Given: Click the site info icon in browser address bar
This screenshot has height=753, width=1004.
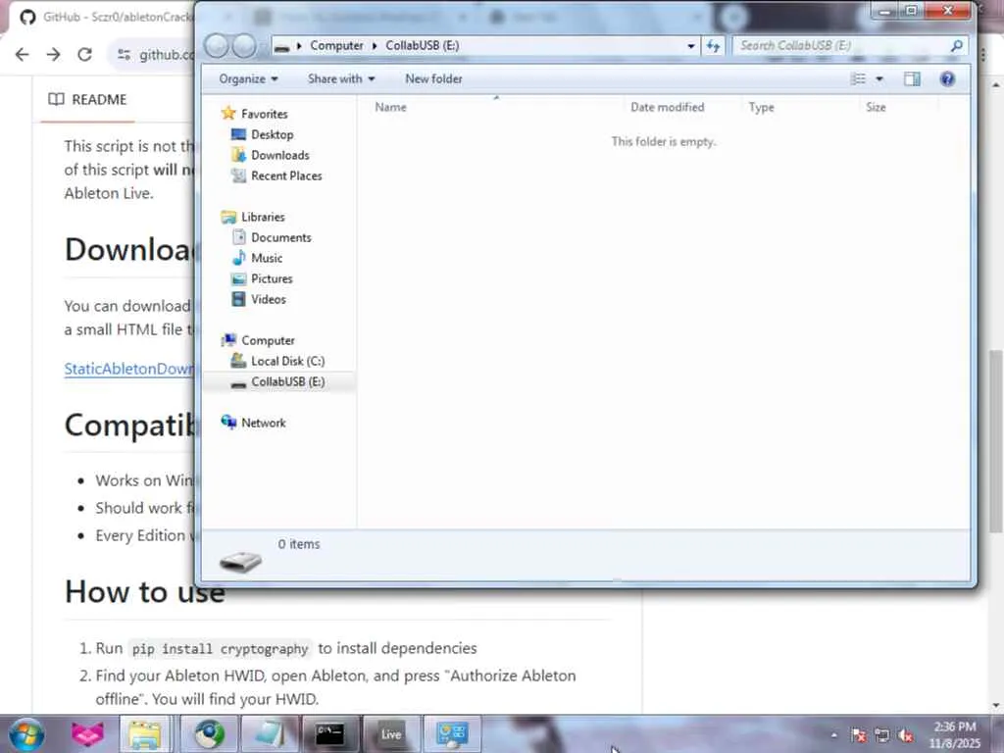Looking at the screenshot, I should pos(125,55).
